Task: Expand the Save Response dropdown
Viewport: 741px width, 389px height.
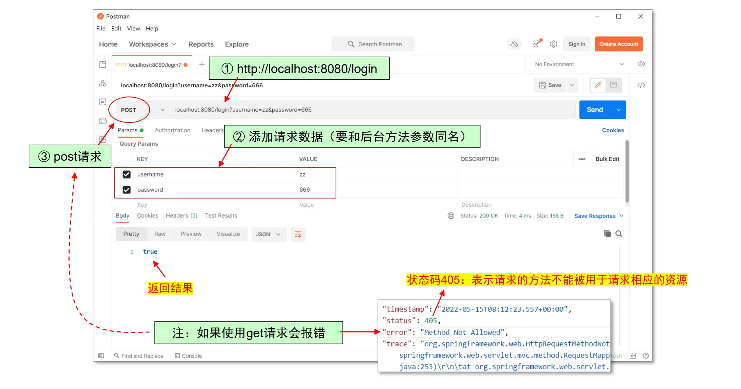Action: (599, 216)
